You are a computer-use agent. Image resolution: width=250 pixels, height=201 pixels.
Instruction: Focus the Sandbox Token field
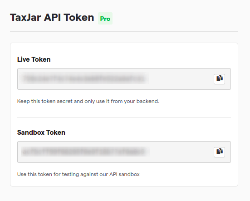point(124,152)
